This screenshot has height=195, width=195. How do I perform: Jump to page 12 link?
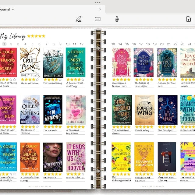(x=82, y=44)
